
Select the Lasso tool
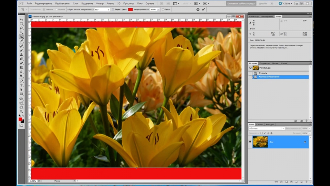tap(21, 28)
